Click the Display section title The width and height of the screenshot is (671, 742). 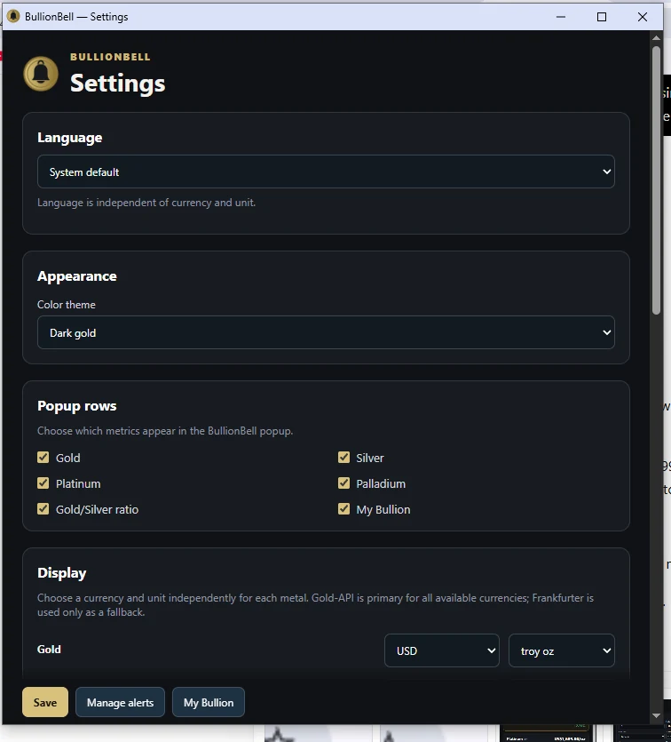[x=62, y=573]
